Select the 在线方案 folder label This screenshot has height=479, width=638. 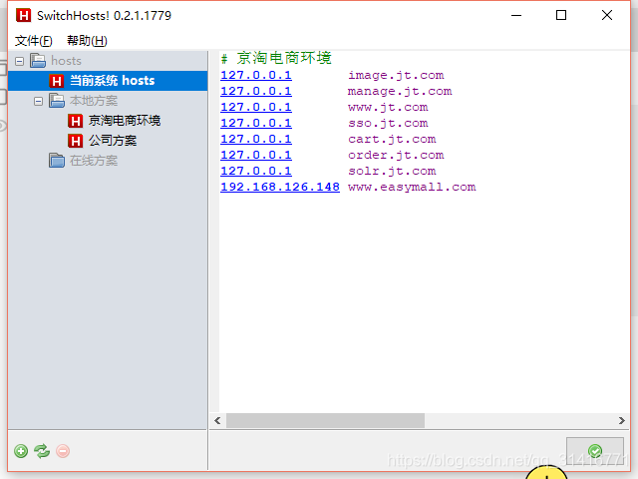[94, 161]
